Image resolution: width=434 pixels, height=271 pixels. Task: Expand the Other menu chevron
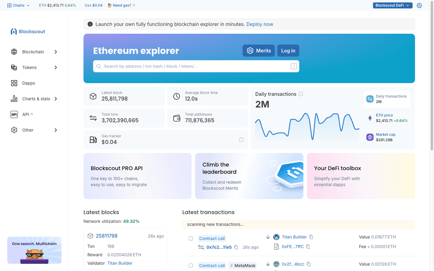(x=55, y=130)
